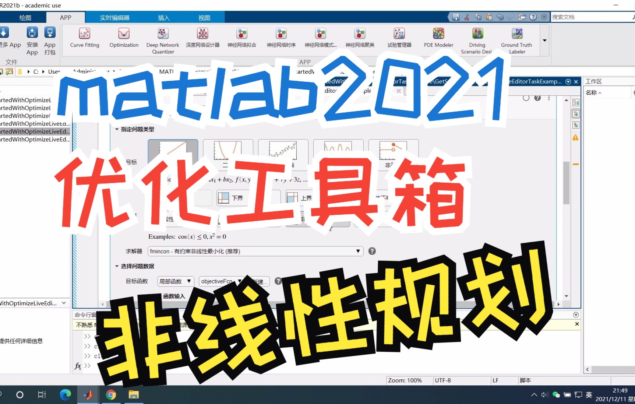Collapse the 指定问题类型 section

pos(117,129)
